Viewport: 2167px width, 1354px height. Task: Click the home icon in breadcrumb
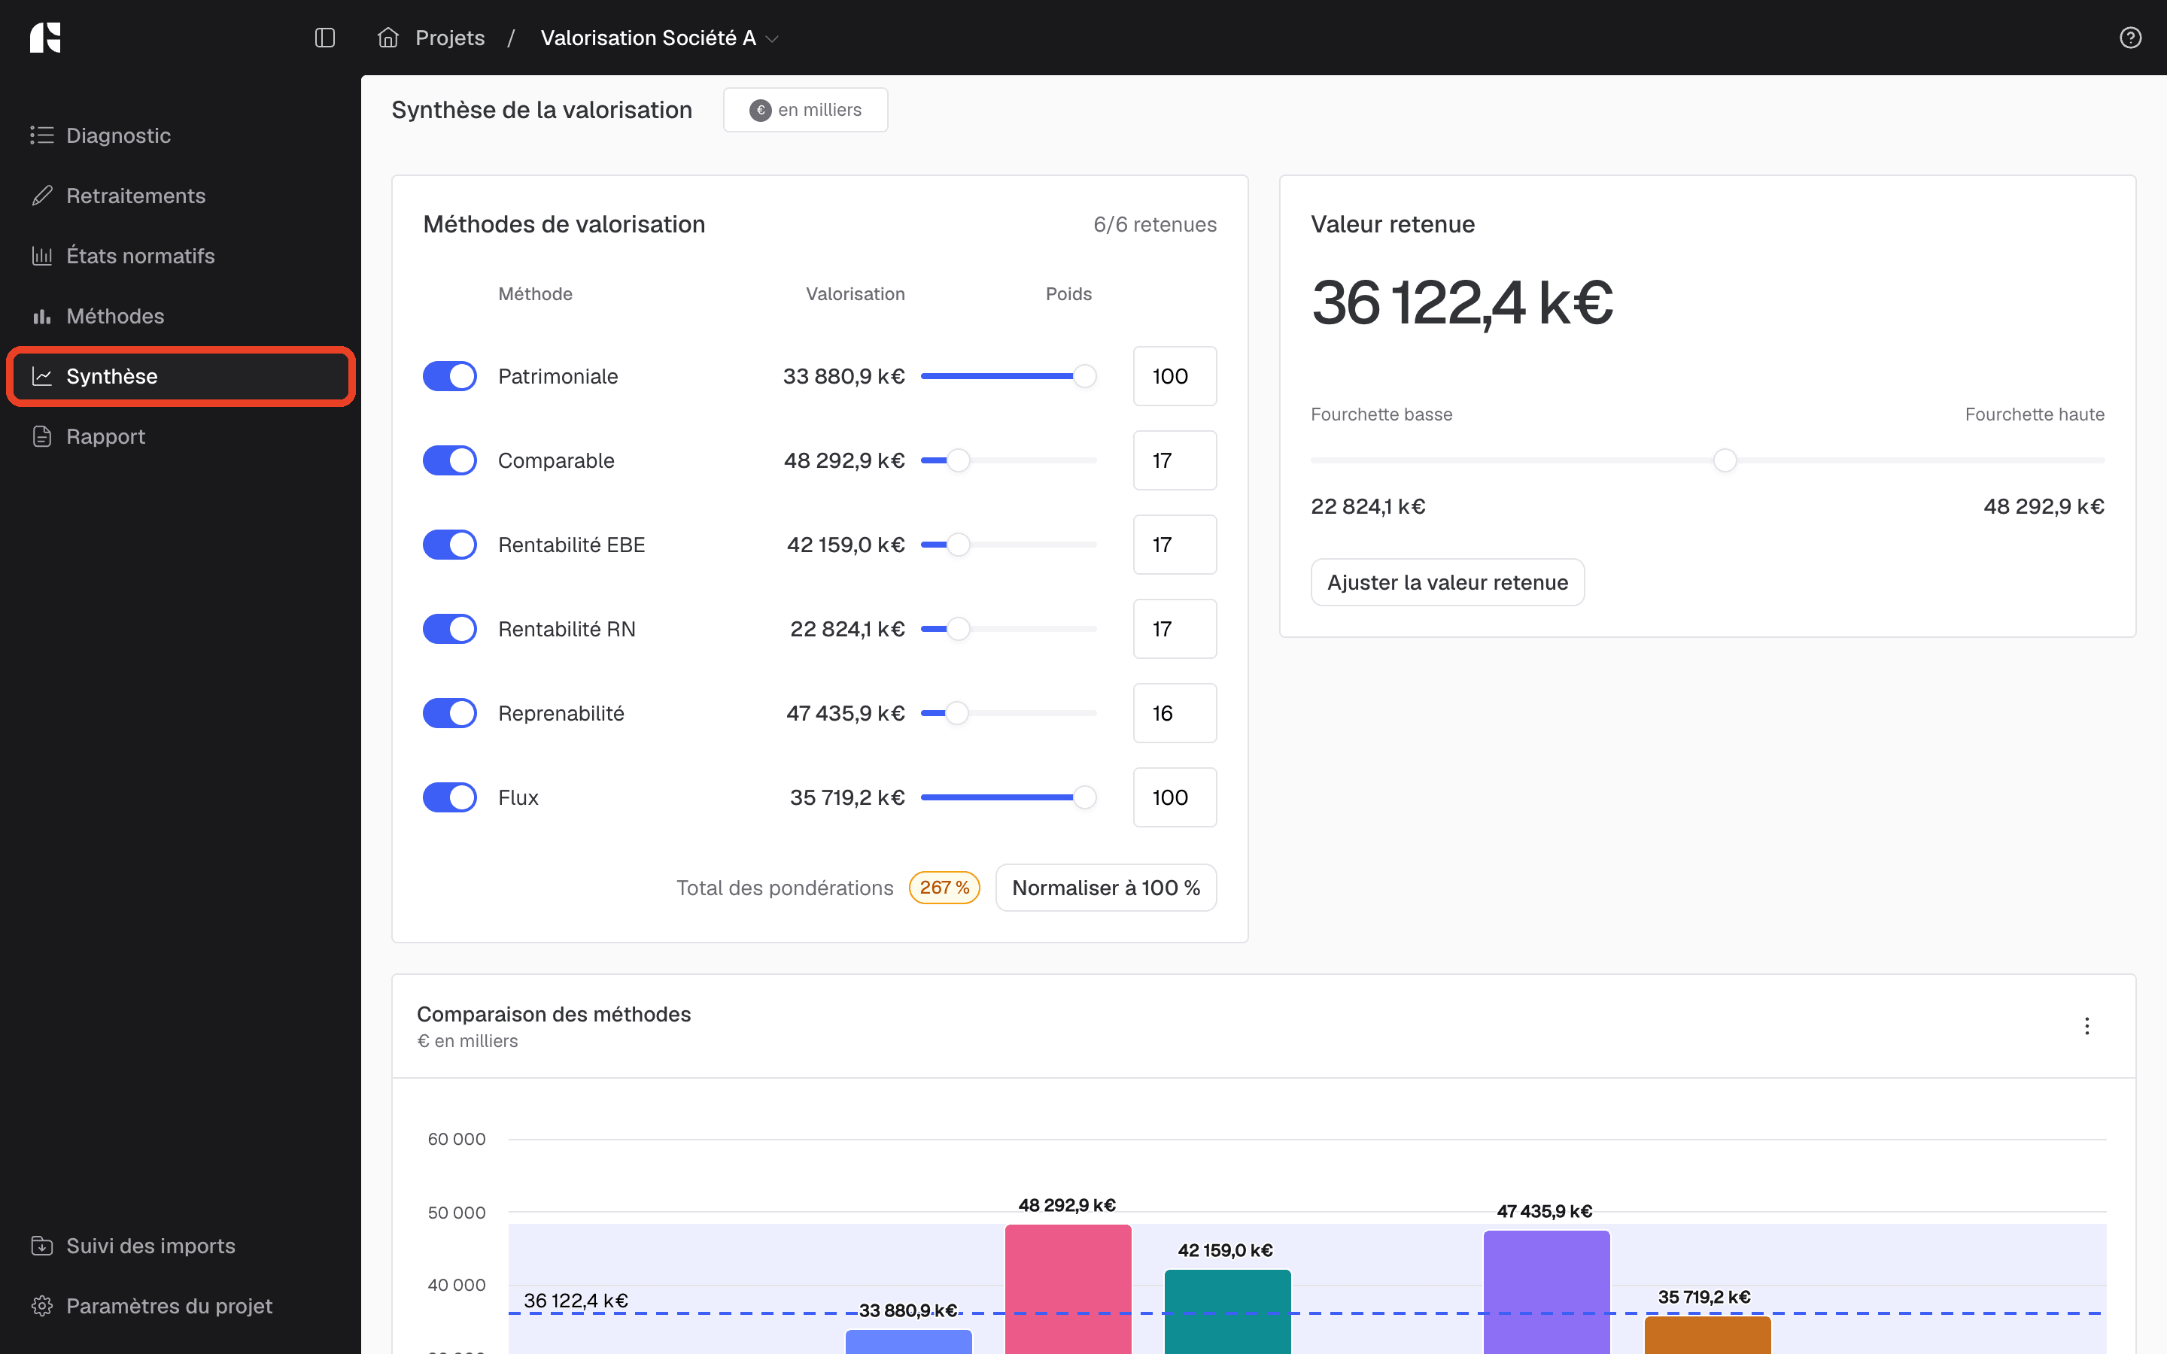tap(388, 38)
